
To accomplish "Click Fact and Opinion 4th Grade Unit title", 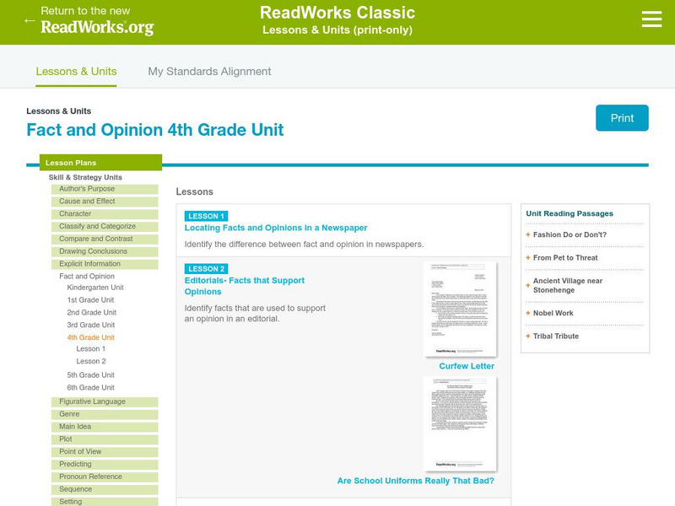I will (x=155, y=130).
